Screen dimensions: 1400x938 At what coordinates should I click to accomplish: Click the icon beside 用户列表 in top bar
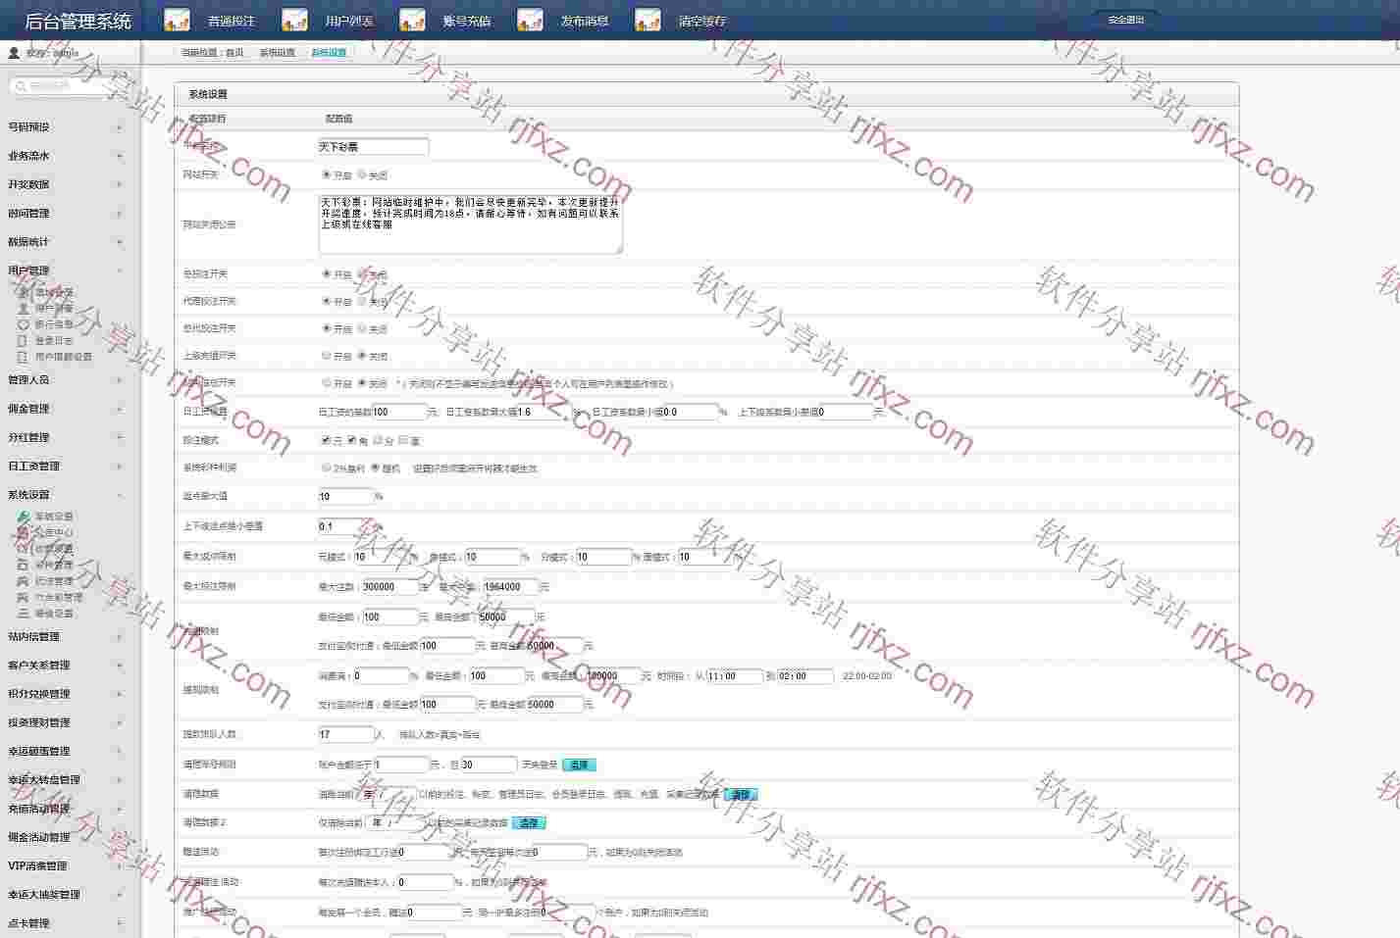[x=294, y=20]
